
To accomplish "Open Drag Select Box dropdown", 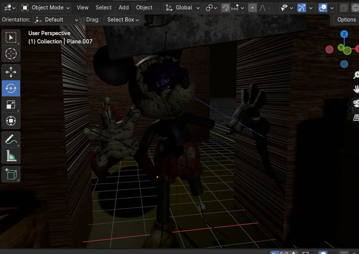I will pos(122,20).
